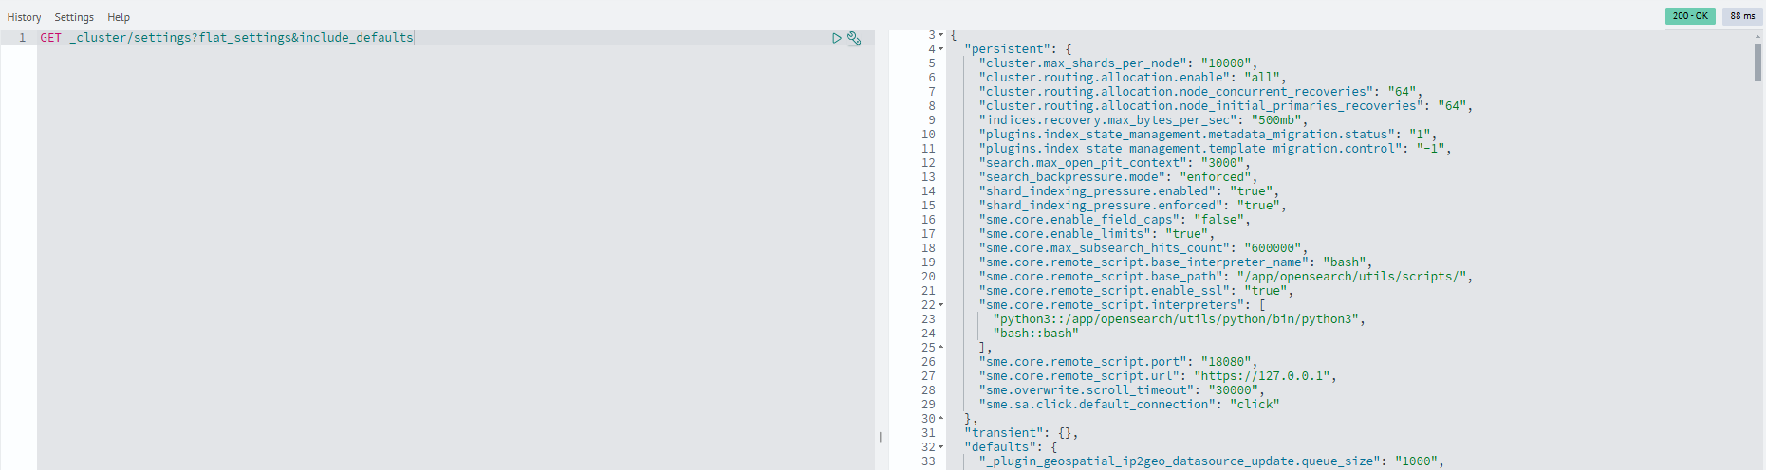Click "remote_script.port" setting line
The image size is (1766, 470).
point(1119,362)
